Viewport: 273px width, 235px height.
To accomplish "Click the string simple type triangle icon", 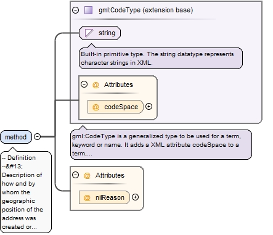I will 89,33.
